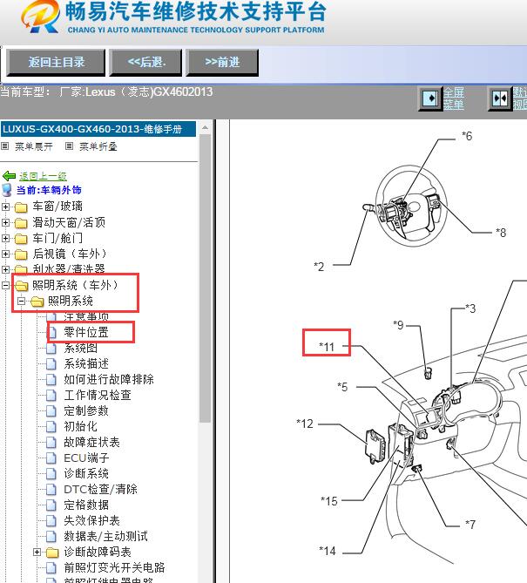Open the 系统图 page
Screen dimensions: 527x583
tap(81, 348)
